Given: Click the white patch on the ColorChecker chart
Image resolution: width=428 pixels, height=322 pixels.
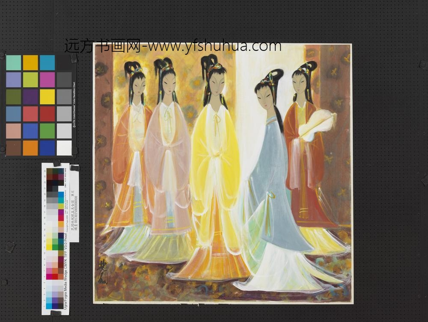Looking at the screenshot, I should pyautogui.click(x=64, y=148).
